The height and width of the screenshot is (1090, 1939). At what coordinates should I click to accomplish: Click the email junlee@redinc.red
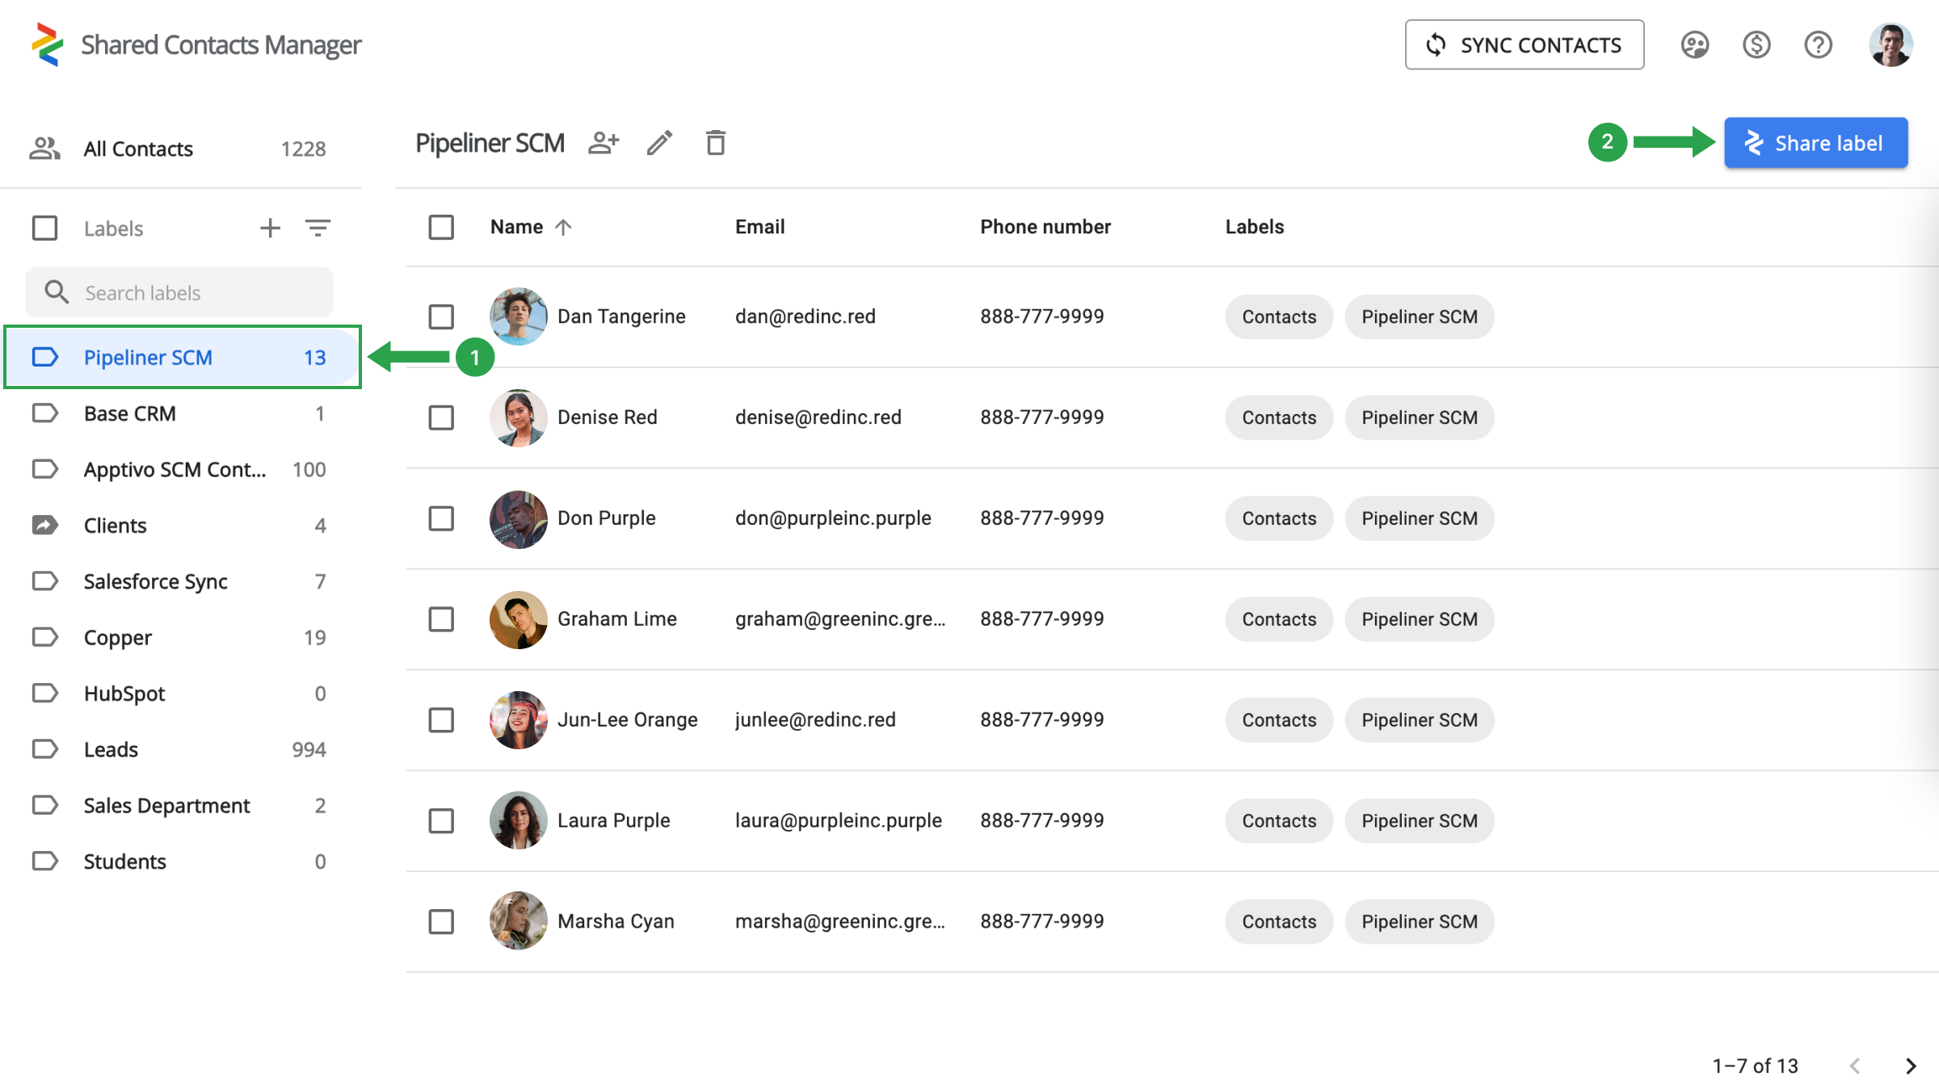(x=815, y=719)
